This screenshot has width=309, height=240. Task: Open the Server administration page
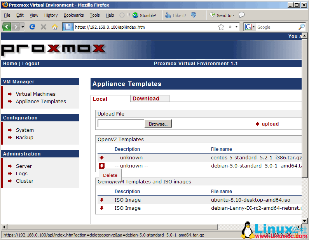coord(24,166)
